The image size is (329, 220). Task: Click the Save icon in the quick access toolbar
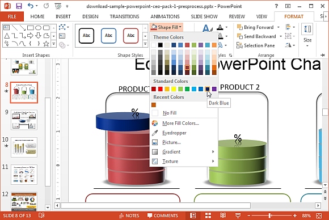19,6
